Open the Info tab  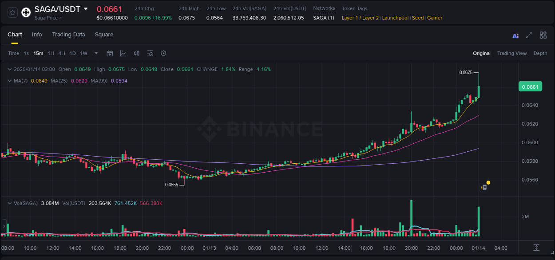(37, 35)
